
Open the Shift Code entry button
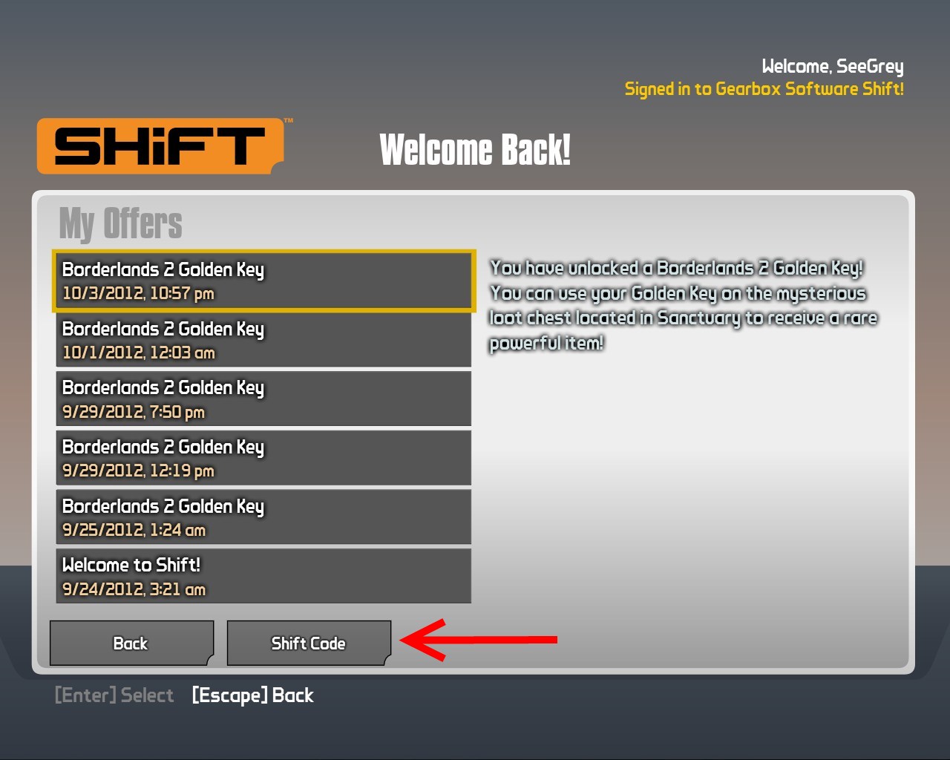[x=309, y=643]
